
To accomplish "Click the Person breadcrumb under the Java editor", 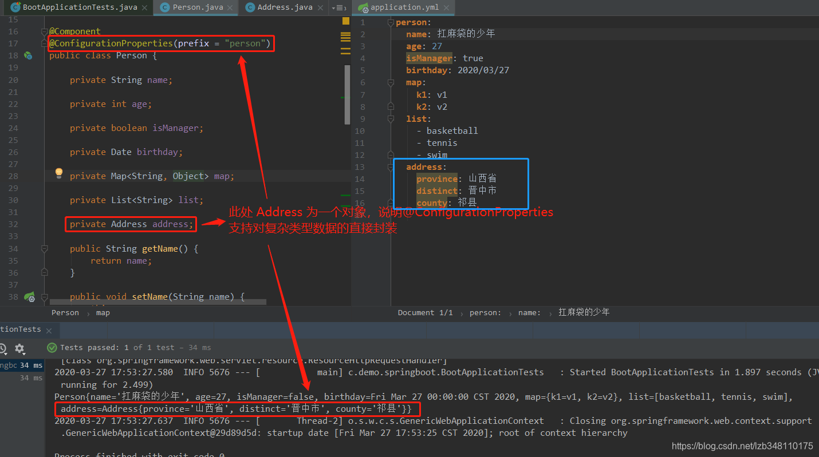I will point(65,313).
